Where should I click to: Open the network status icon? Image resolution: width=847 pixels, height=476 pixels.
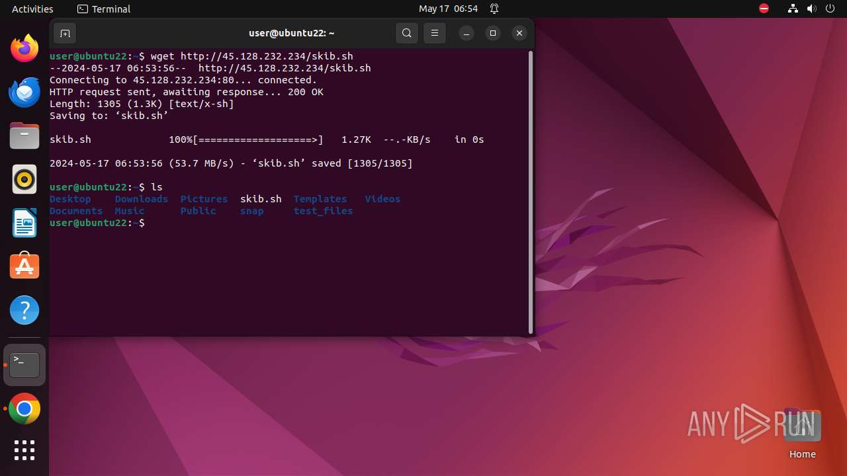793,9
